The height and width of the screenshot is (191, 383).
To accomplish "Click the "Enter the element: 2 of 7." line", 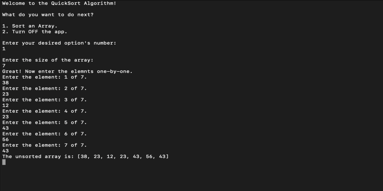I will click(x=45, y=88).
